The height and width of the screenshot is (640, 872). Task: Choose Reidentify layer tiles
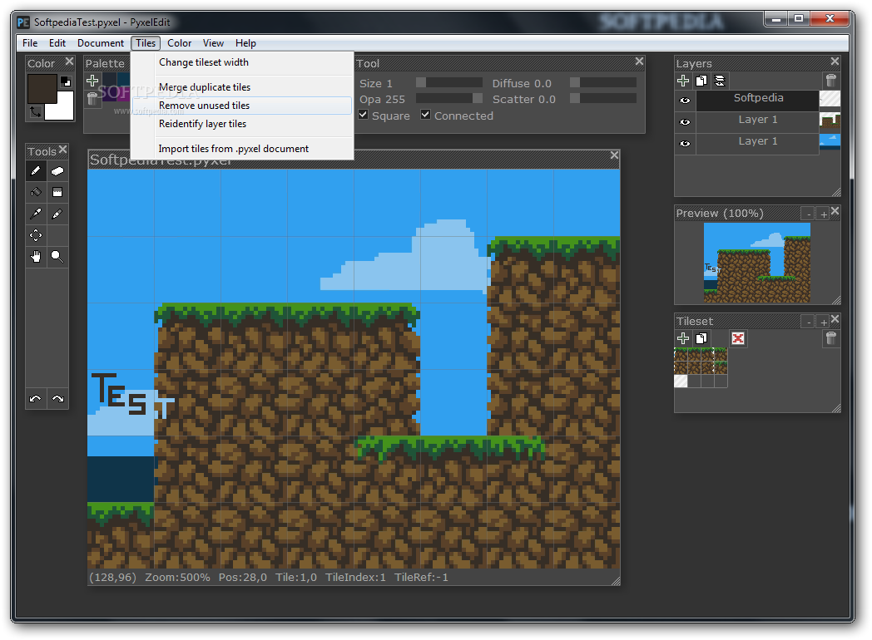(242, 124)
